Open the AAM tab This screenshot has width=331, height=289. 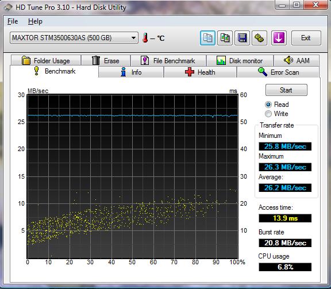pos(297,60)
